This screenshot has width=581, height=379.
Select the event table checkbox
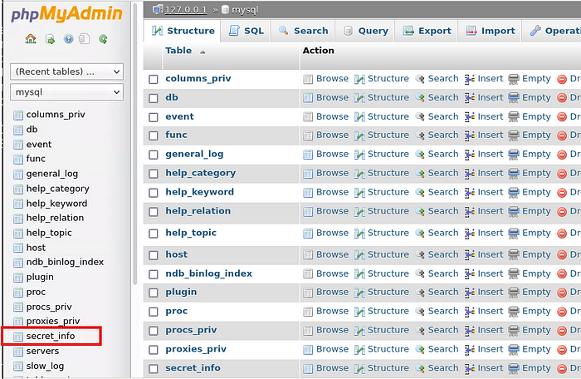pos(154,117)
